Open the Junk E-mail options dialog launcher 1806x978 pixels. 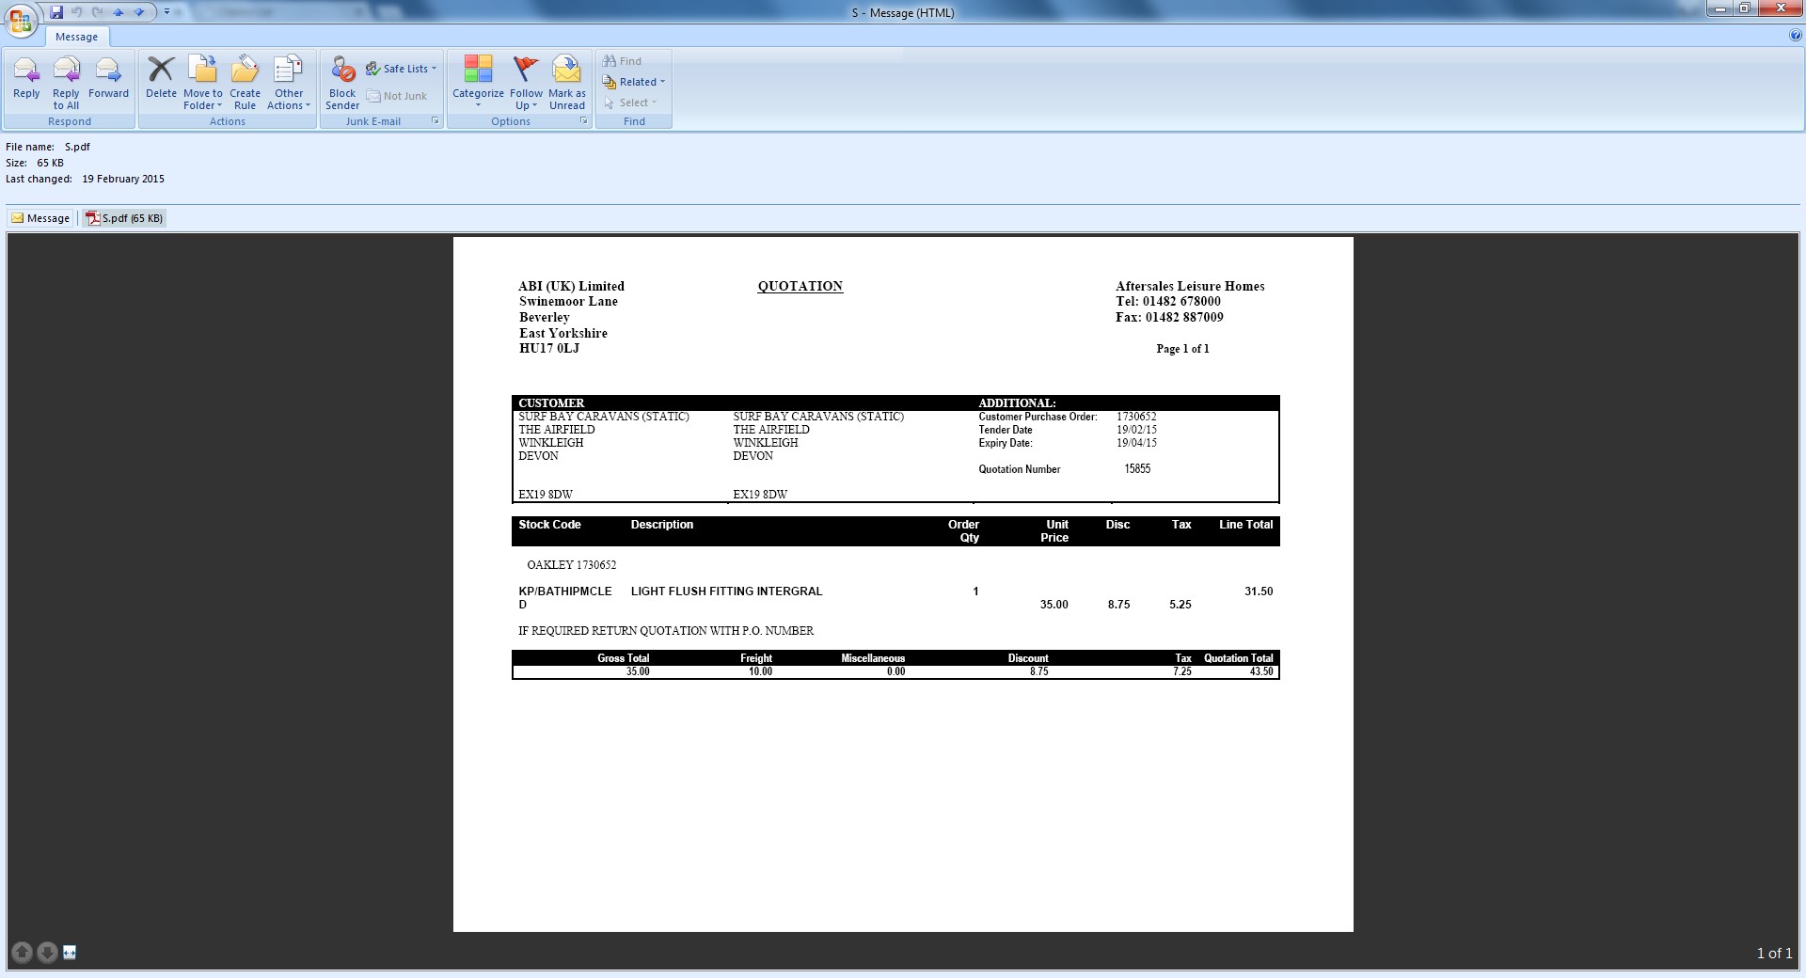pos(436,121)
